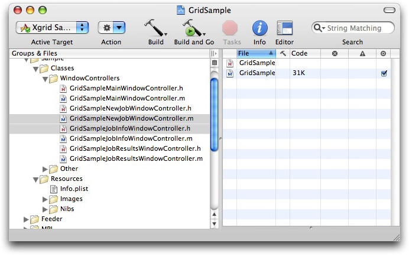Click the lined icon above scrollbar

(215, 63)
